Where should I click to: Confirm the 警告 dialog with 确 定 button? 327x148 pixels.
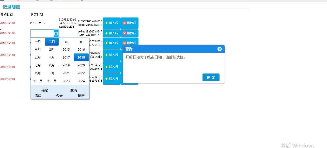[x=211, y=78]
